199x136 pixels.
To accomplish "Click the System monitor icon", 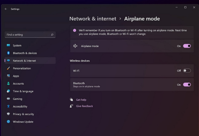I will click(9, 45).
